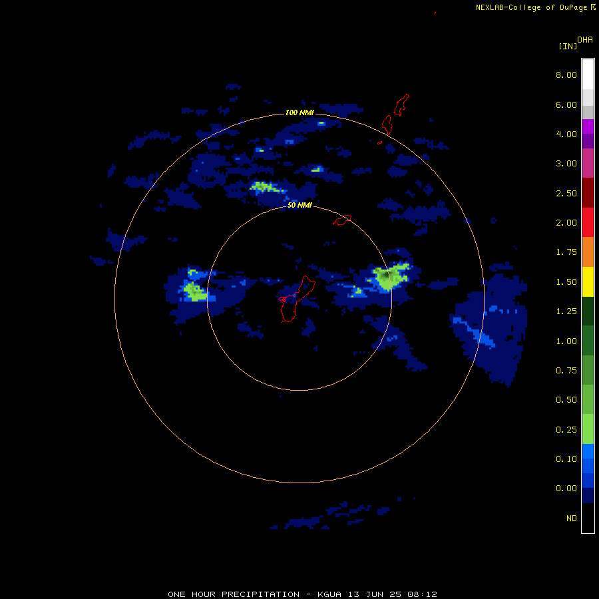599x599 pixels.
Task: Select the darkest green swatch beside 1.25
Action: [x=588, y=311]
